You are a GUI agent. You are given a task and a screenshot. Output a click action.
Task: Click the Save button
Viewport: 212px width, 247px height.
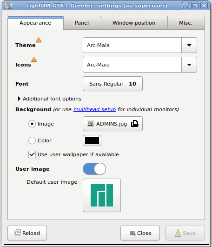[x=185, y=233]
